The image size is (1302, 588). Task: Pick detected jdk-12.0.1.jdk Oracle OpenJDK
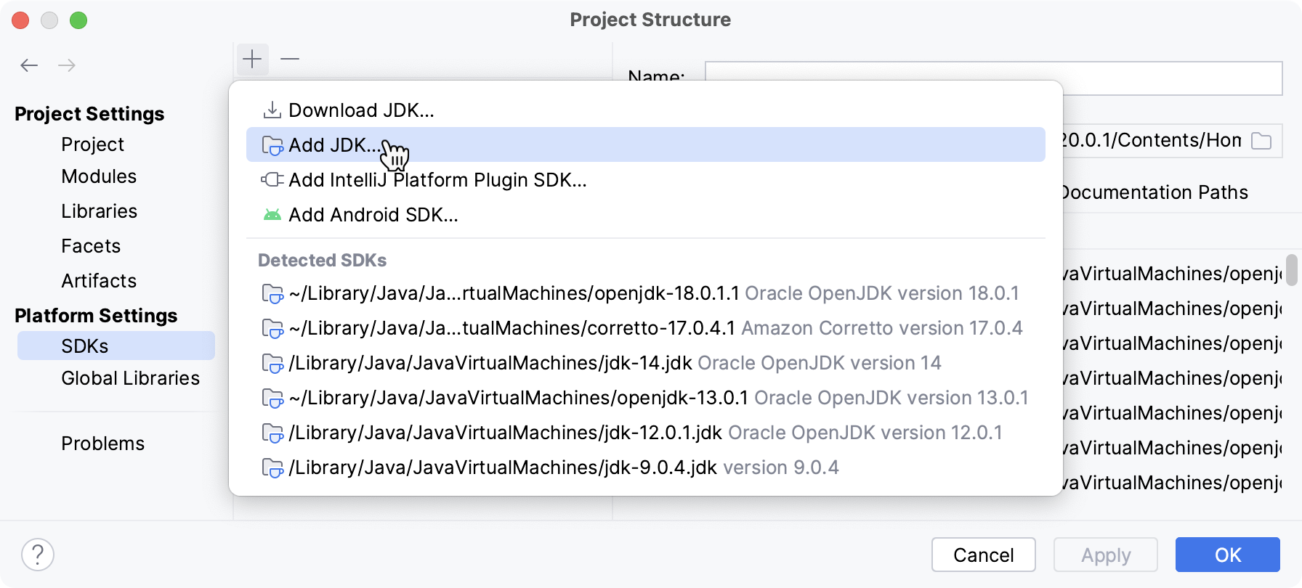(x=645, y=433)
